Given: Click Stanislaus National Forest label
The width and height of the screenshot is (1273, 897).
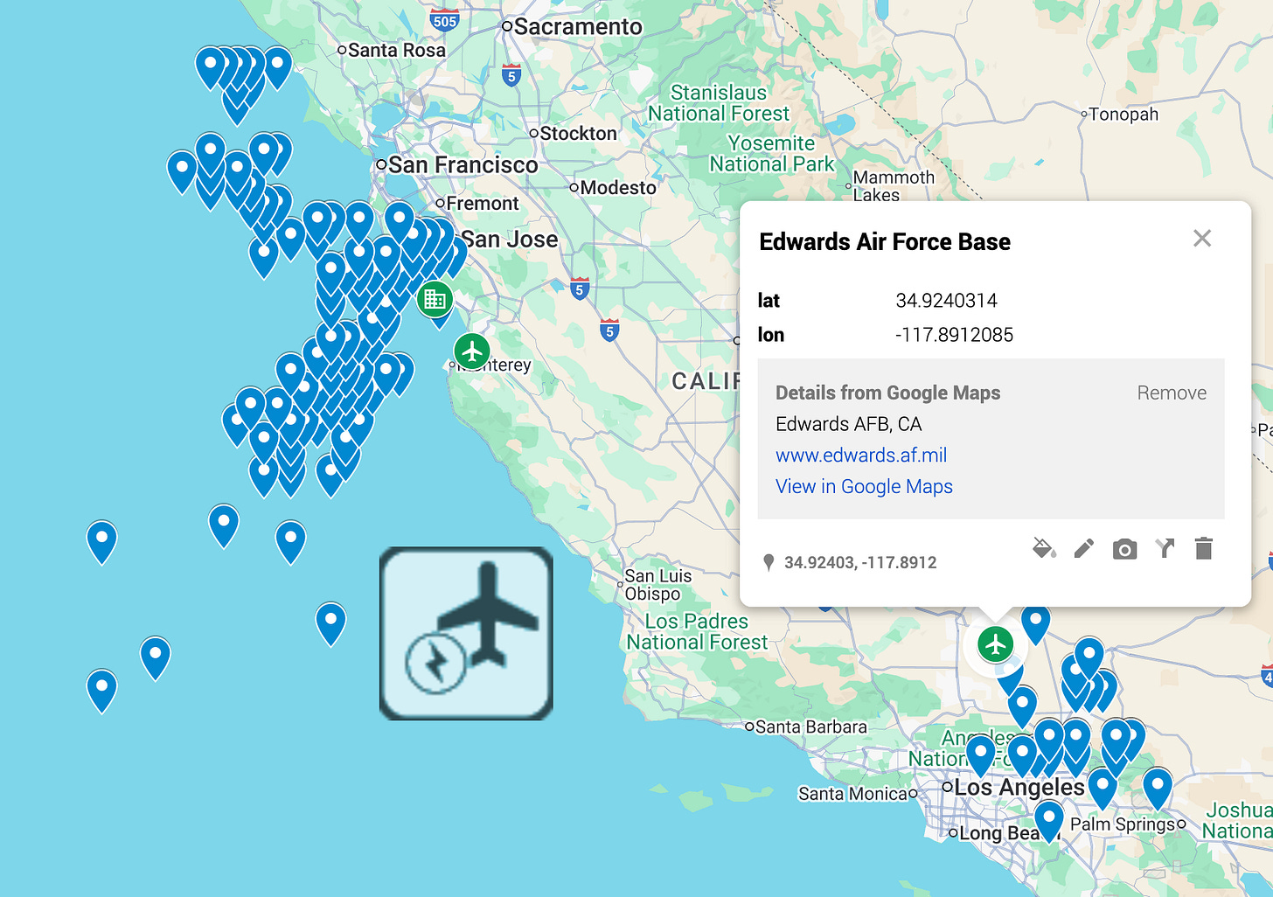Looking at the screenshot, I should coord(719,103).
